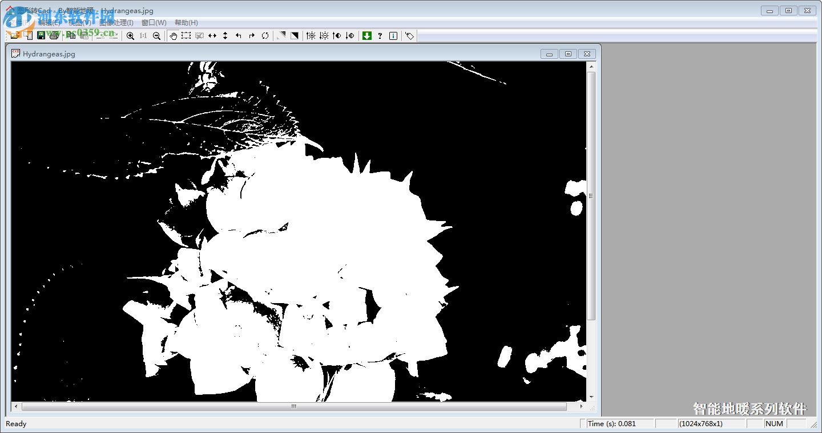Maximize the Hydrangeas.jpg document window
This screenshot has height=433, width=822.
(x=568, y=54)
